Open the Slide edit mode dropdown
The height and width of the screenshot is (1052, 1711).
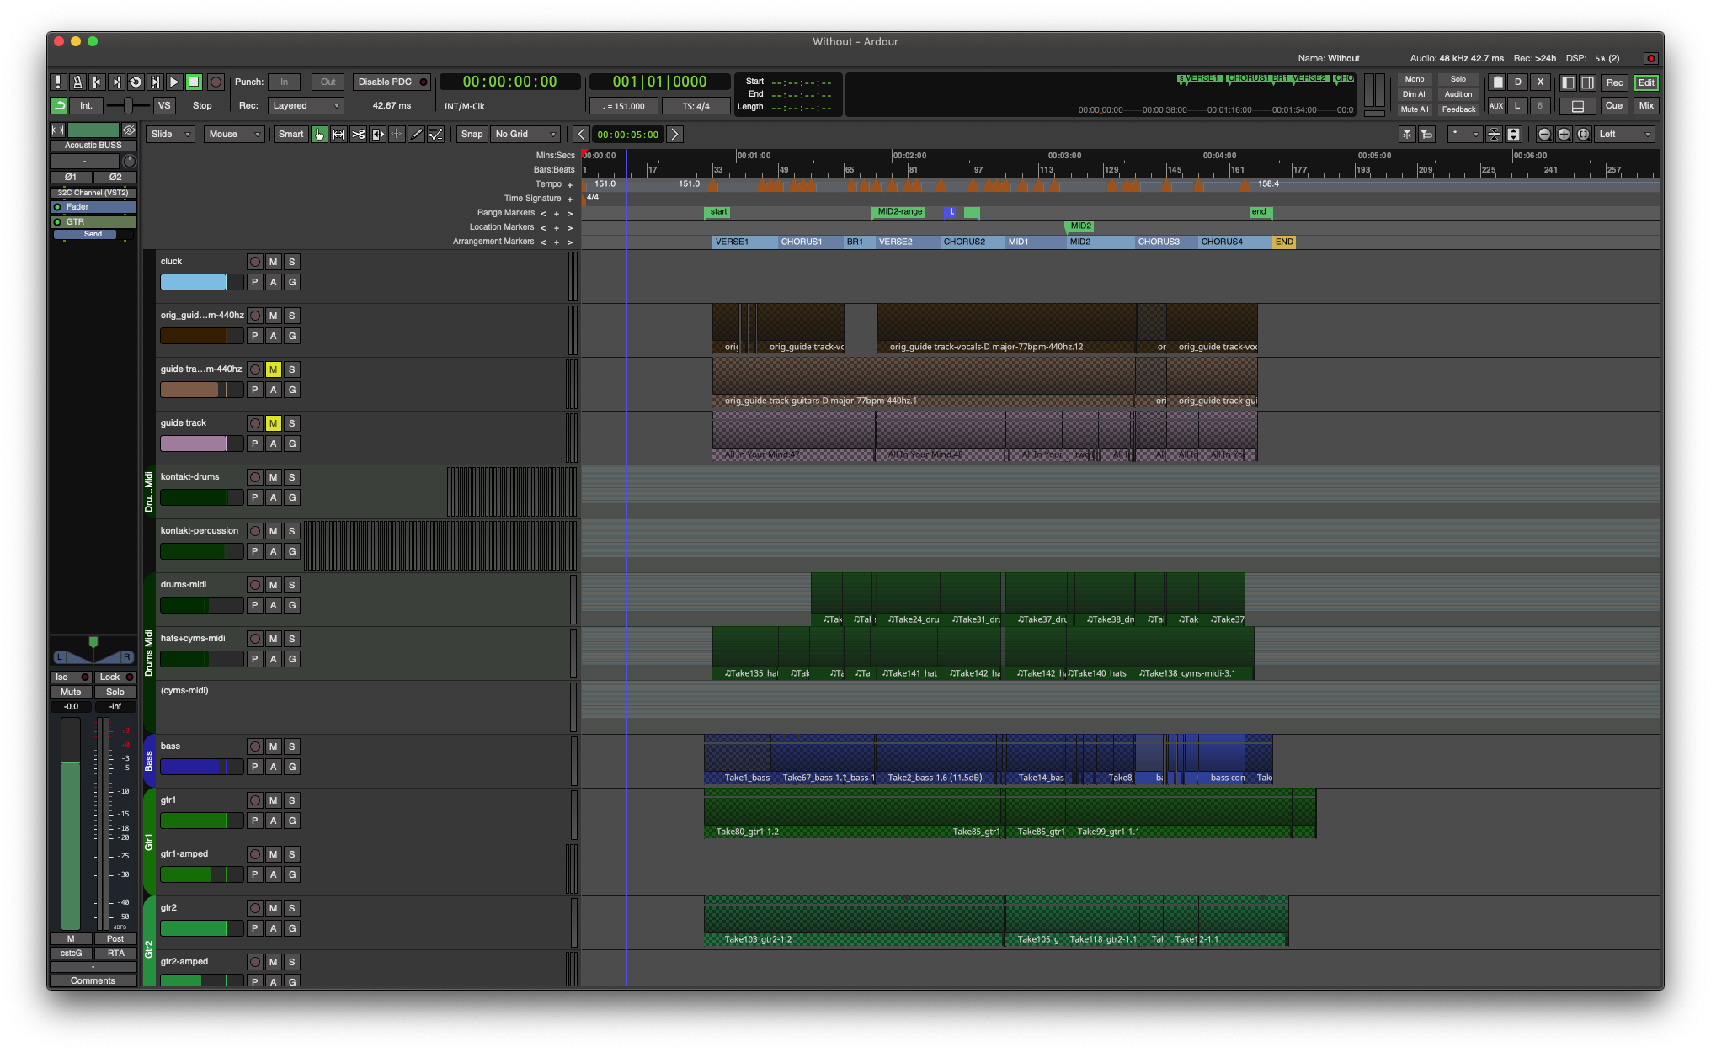tap(170, 134)
